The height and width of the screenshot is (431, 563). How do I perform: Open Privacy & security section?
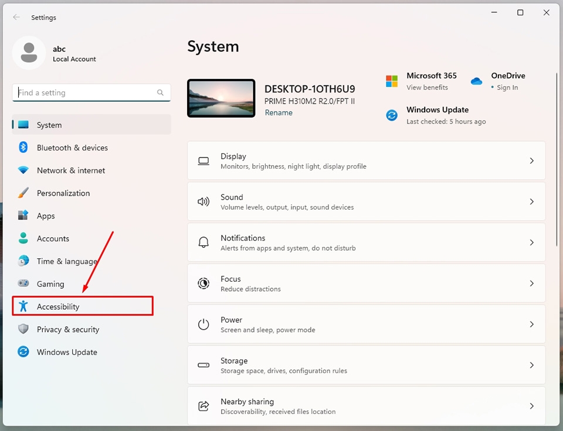click(x=91, y=329)
